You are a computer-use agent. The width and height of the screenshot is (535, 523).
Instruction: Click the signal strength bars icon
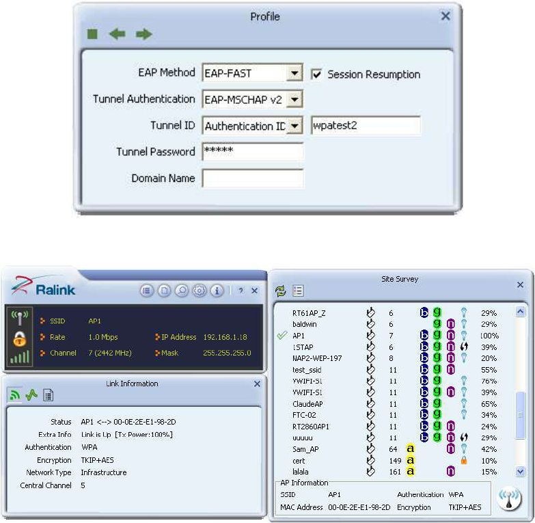[19, 356]
